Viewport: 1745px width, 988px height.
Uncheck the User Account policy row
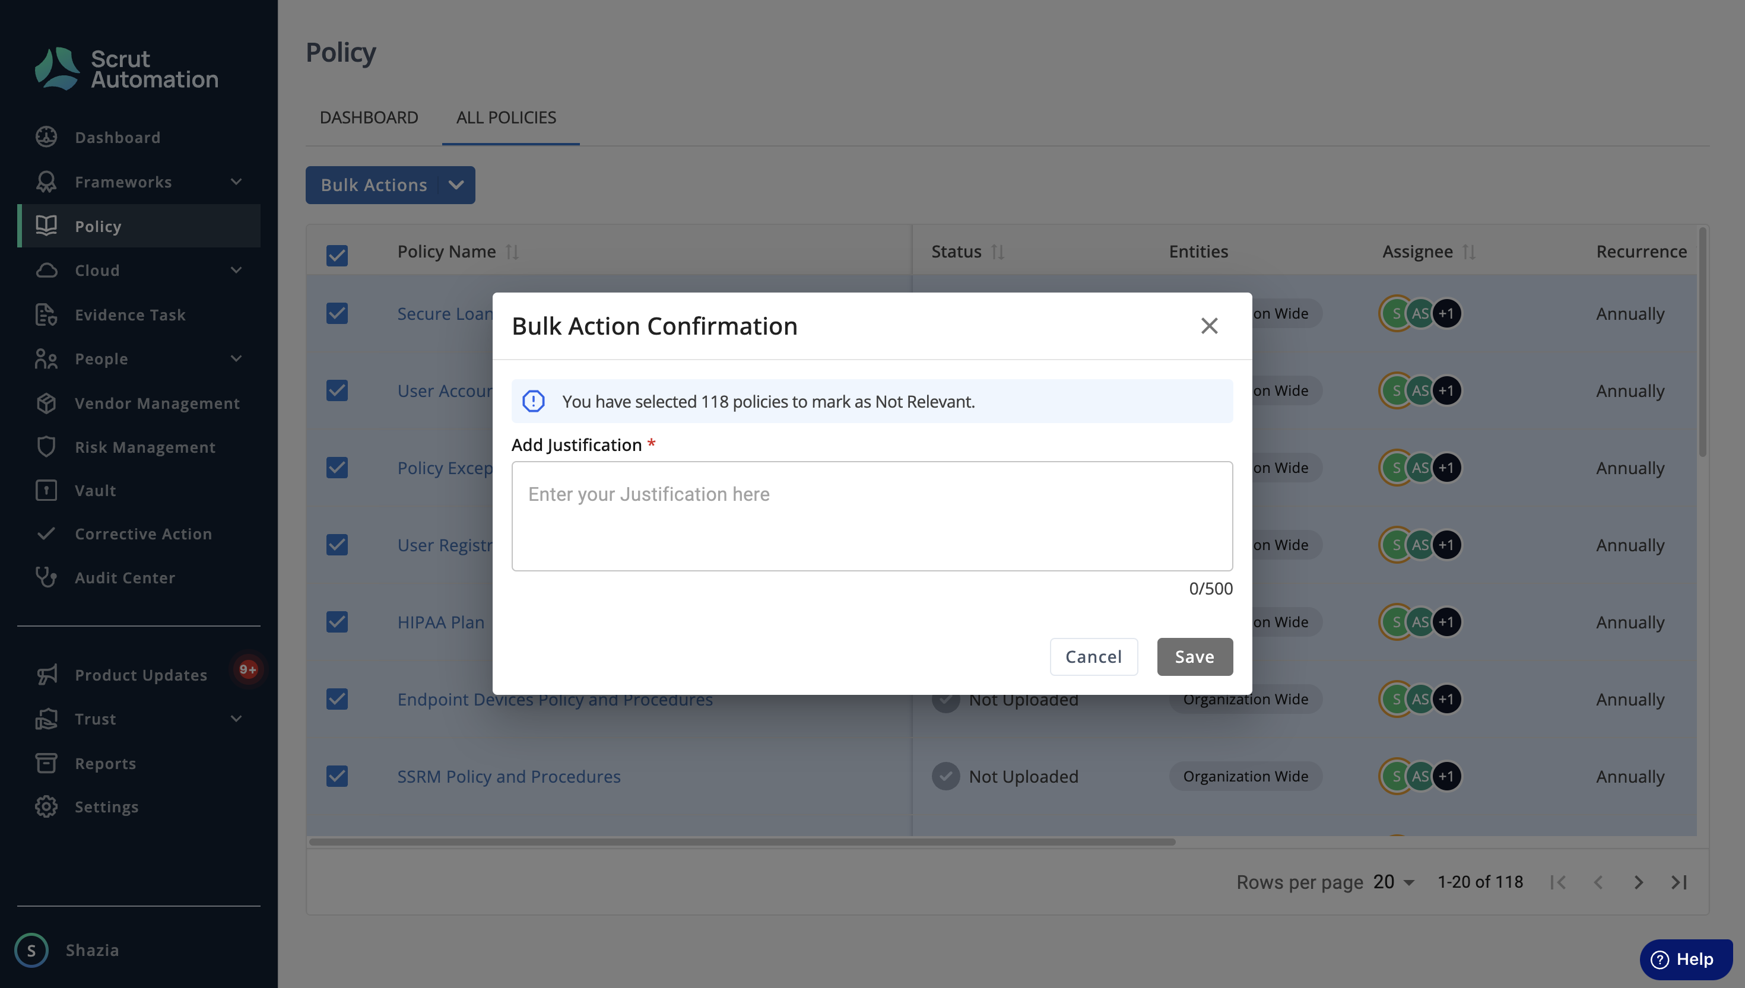point(337,390)
